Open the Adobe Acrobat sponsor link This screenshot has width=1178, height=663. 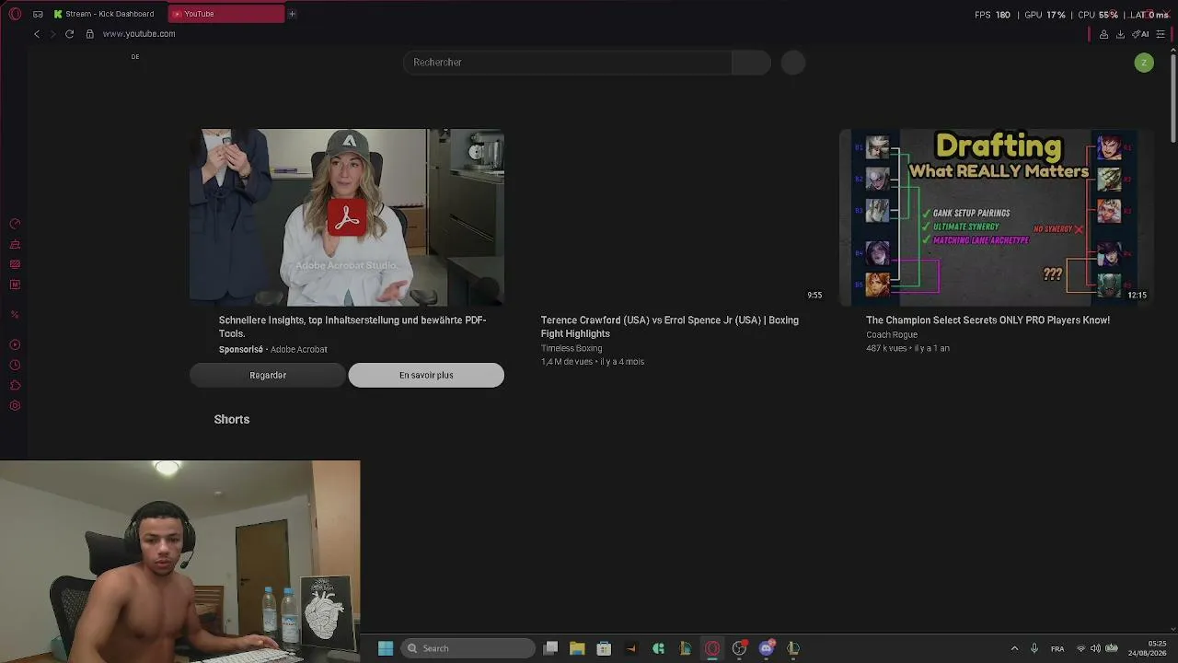[299, 350]
